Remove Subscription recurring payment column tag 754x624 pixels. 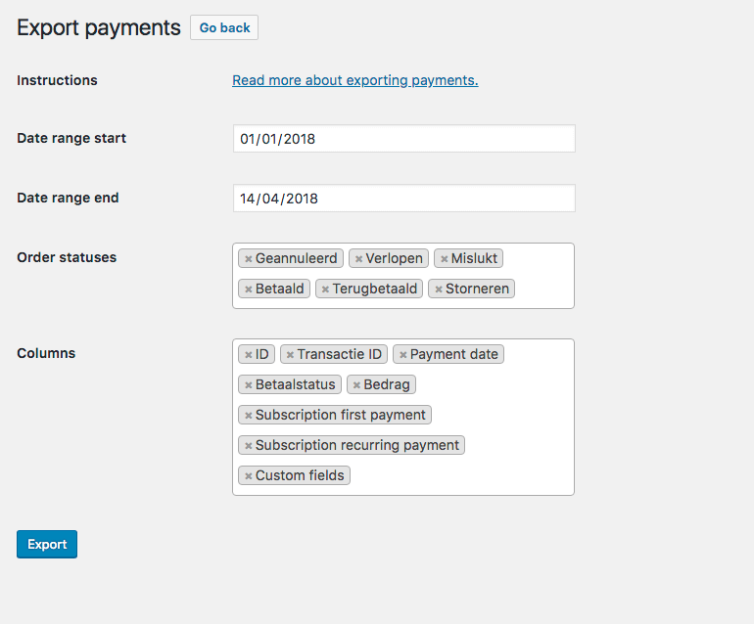coord(249,446)
